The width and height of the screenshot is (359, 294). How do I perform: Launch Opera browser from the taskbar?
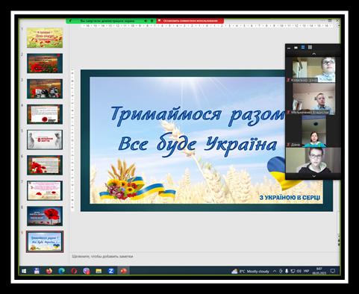tap(74, 271)
